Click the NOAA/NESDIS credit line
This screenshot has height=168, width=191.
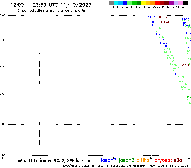pyautogui.click(x=104, y=166)
